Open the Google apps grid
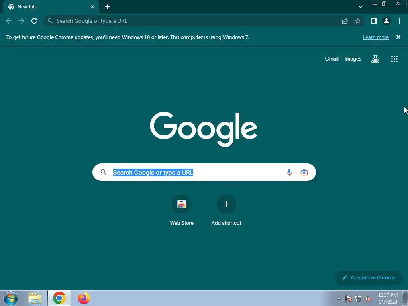 [x=394, y=59]
